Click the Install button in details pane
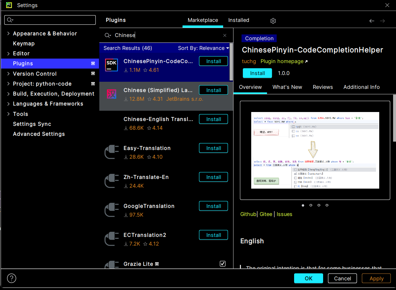Screen dimensions: 396x290 pos(257,73)
